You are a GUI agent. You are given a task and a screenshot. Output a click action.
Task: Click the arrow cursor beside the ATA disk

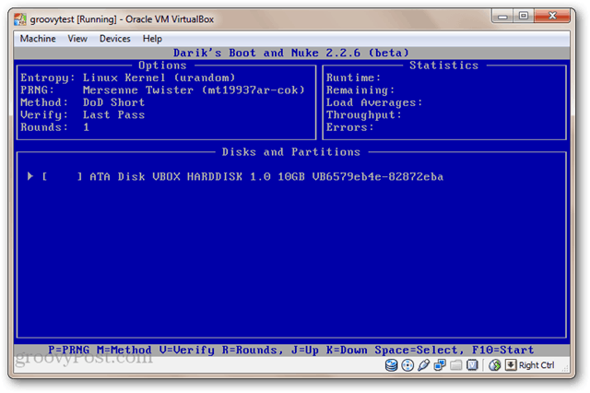[x=30, y=176]
